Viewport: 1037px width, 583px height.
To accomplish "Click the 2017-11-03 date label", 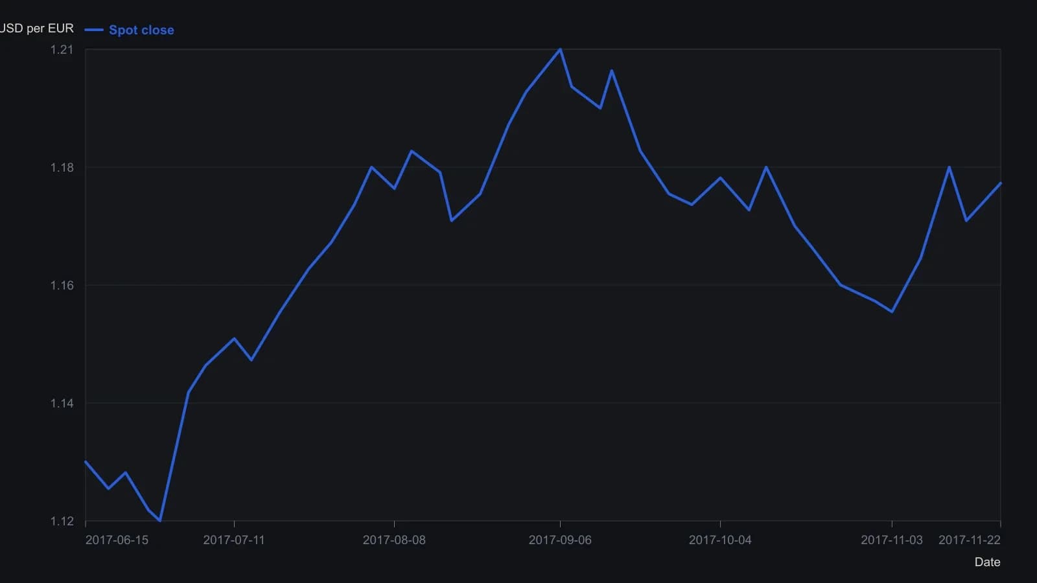I will tap(892, 540).
